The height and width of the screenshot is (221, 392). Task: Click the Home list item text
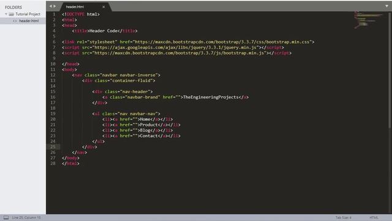pos(145,119)
